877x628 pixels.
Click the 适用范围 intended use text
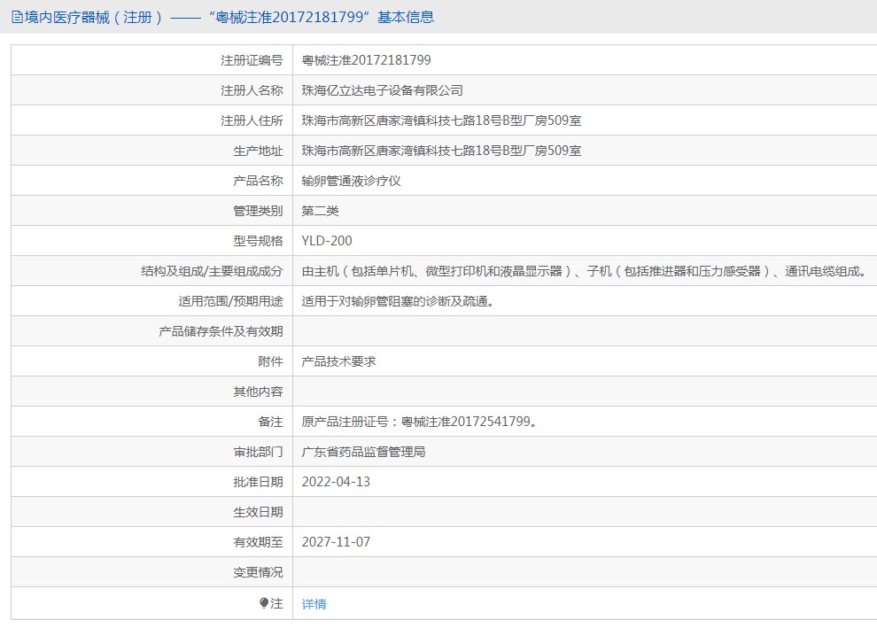point(397,301)
